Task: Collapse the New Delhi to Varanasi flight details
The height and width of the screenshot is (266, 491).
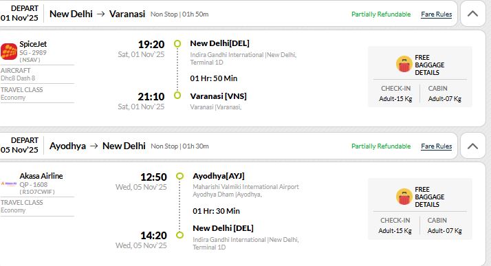Action: 472,14
